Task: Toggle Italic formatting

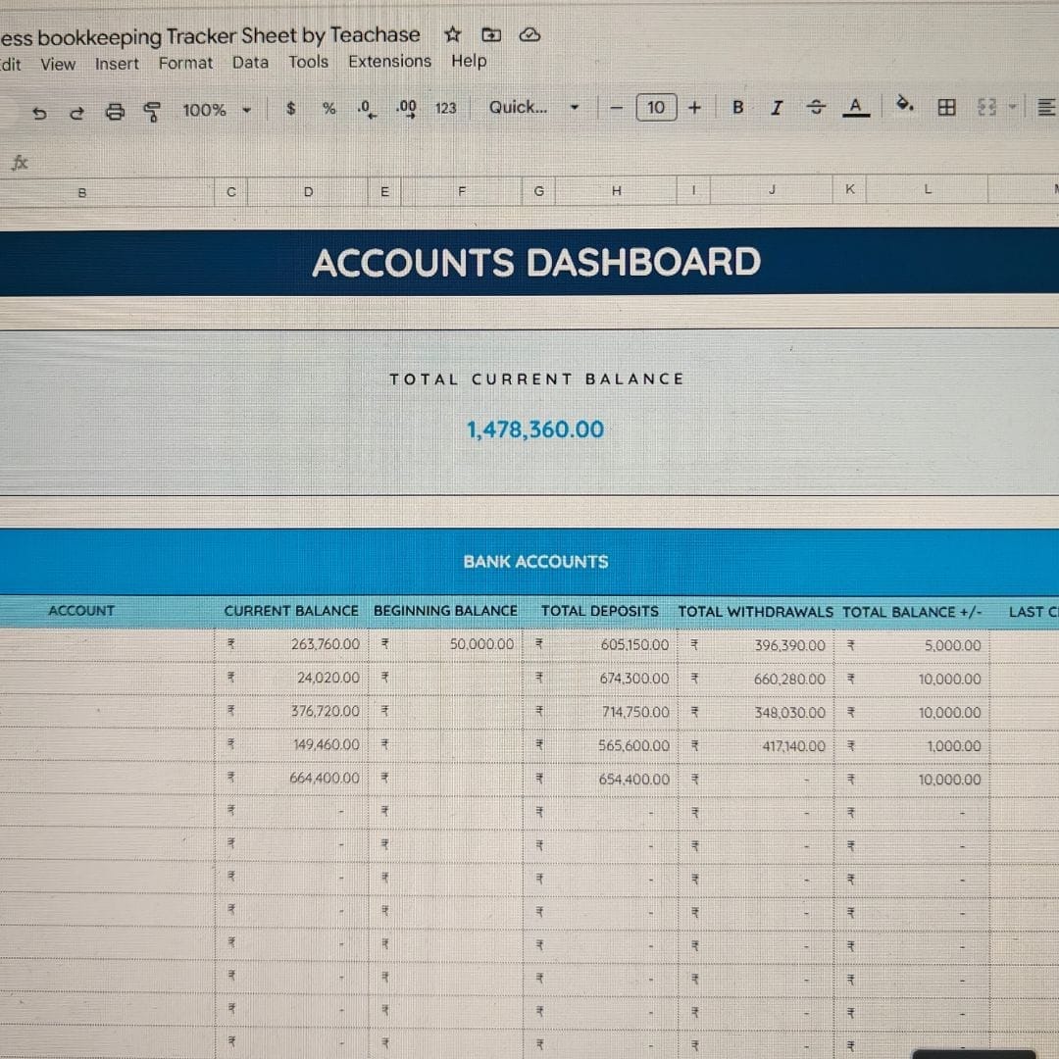Action: pyautogui.click(x=776, y=108)
